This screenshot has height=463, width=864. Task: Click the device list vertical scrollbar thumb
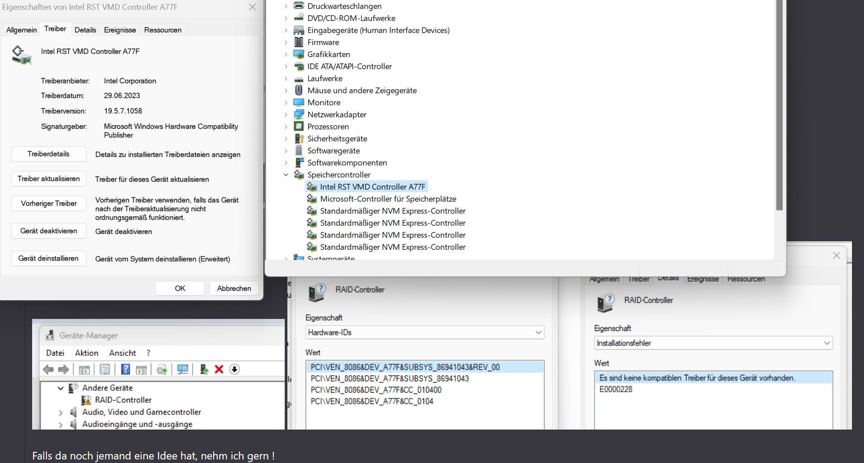[x=779, y=105]
